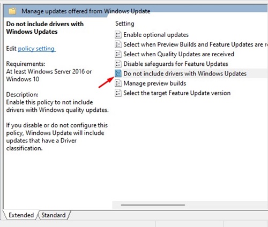Click the Setting column header
This screenshot has width=268, height=227.
pyautogui.click(x=125, y=24)
